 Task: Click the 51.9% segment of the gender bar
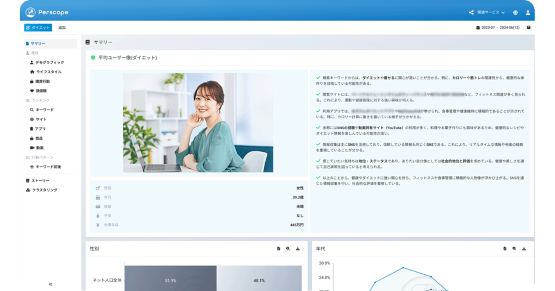point(171,278)
